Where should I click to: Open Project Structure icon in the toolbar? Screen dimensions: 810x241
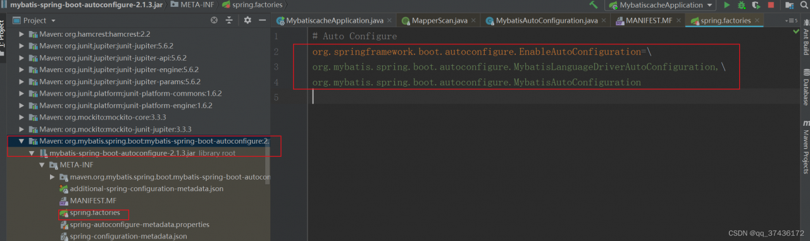click(x=790, y=5)
